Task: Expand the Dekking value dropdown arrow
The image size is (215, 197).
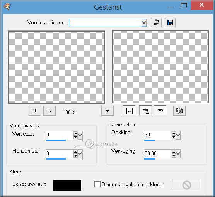Action: [x=178, y=135]
